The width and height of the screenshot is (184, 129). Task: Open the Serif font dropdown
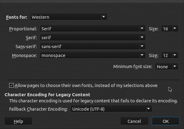92,38
